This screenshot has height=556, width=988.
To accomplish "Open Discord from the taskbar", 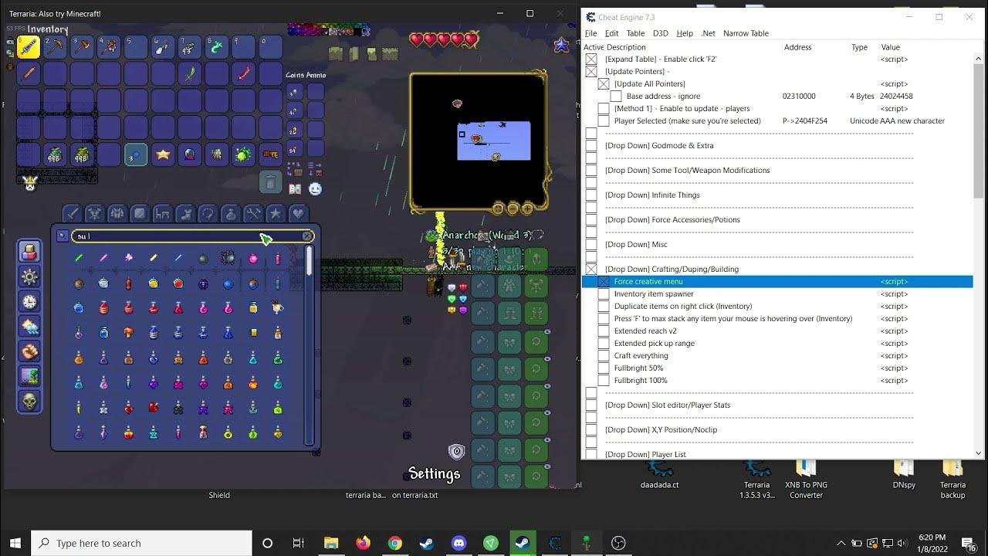I will [x=458, y=543].
